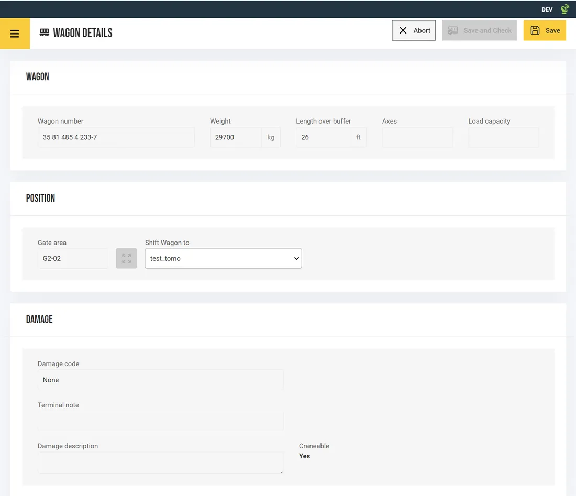Click the Wagon number field

[x=116, y=137]
